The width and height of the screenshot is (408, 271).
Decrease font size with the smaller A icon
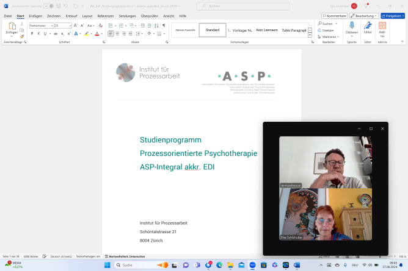(82, 26)
